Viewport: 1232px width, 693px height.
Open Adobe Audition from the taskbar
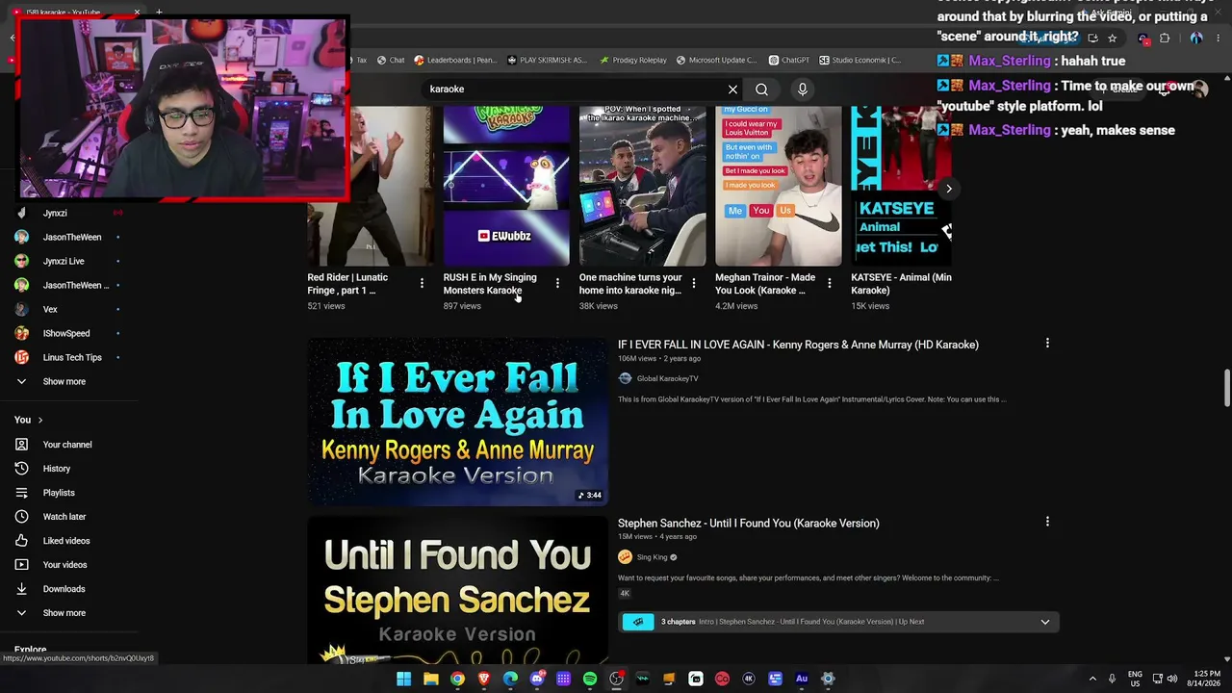tap(801, 679)
